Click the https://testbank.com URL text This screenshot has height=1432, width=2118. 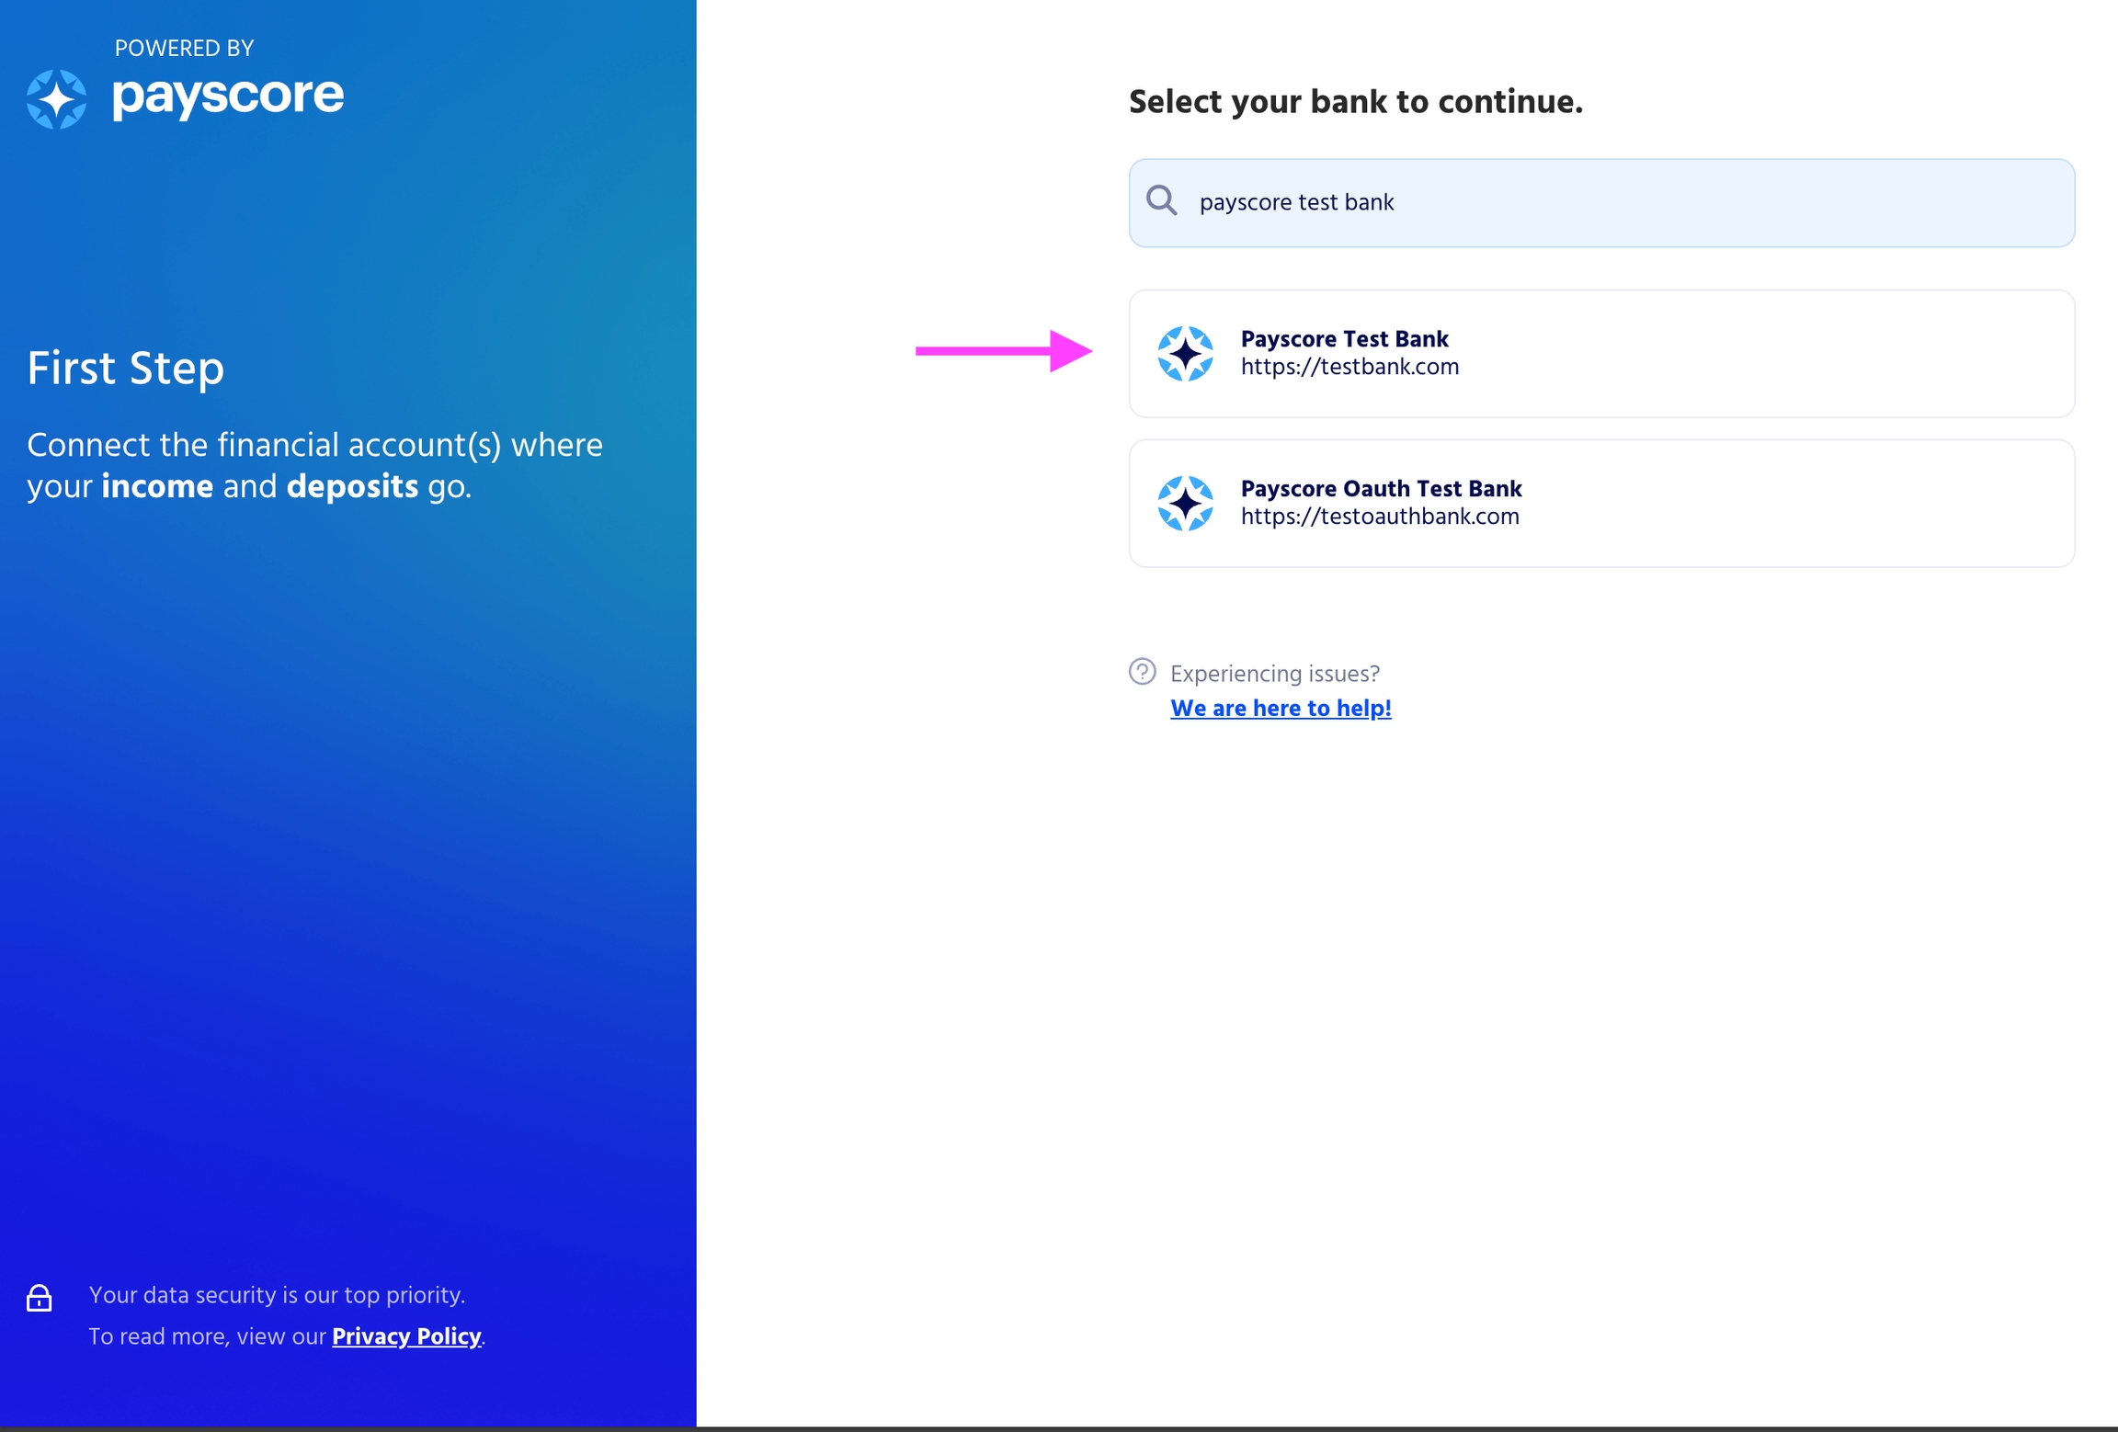(x=1349, y=368)
